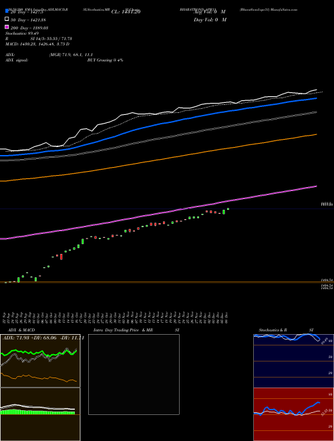Click the blue 20 Day legend square

point(7,11)
